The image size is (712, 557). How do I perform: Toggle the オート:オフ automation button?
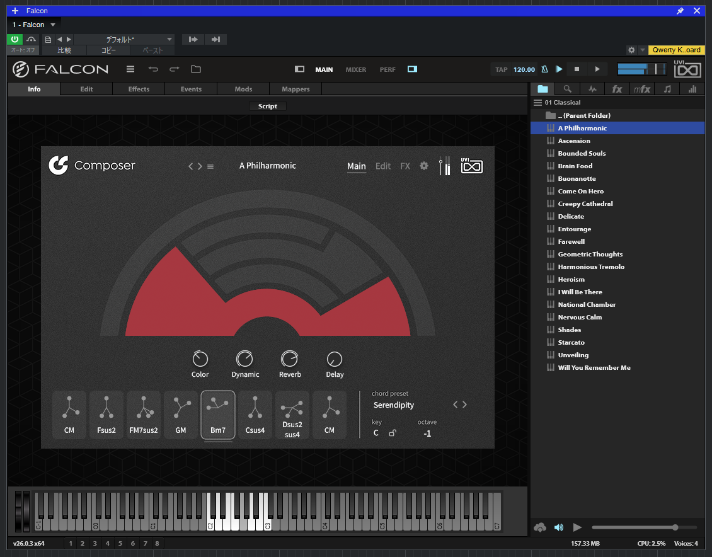tap(23, 50)
